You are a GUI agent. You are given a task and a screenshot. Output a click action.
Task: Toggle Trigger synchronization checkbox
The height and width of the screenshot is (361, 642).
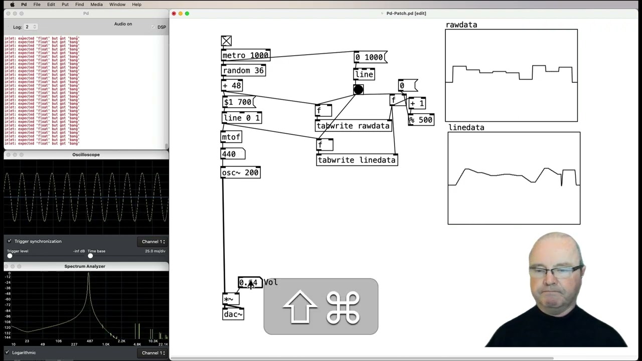click(x=9, y=241)
